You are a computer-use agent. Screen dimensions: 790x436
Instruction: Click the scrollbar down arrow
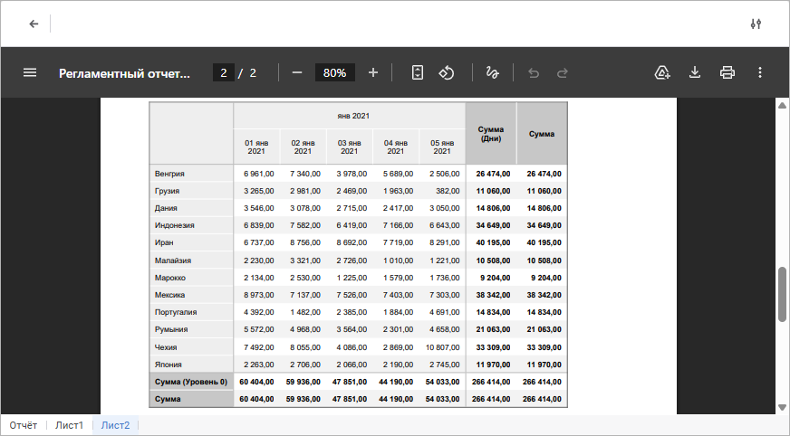(x=782, y=407)
